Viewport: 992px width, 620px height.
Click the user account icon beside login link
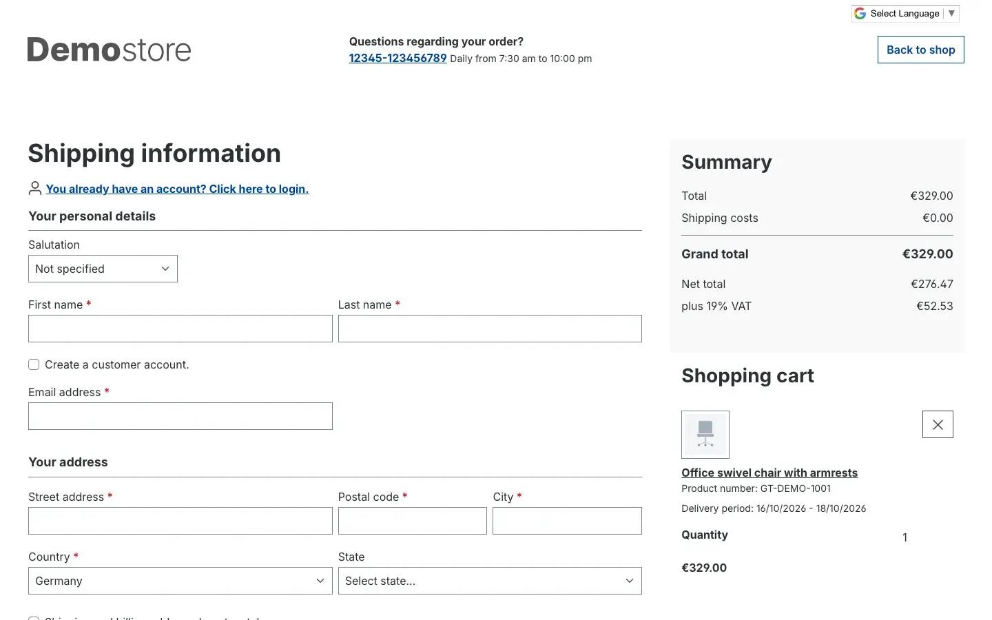click(x=35, y=188)
